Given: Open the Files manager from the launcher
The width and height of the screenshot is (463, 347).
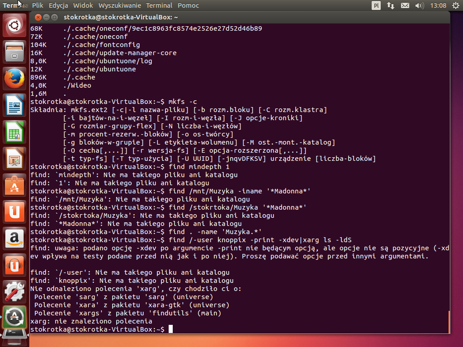Looking at the screenshot, I should 15,52.
